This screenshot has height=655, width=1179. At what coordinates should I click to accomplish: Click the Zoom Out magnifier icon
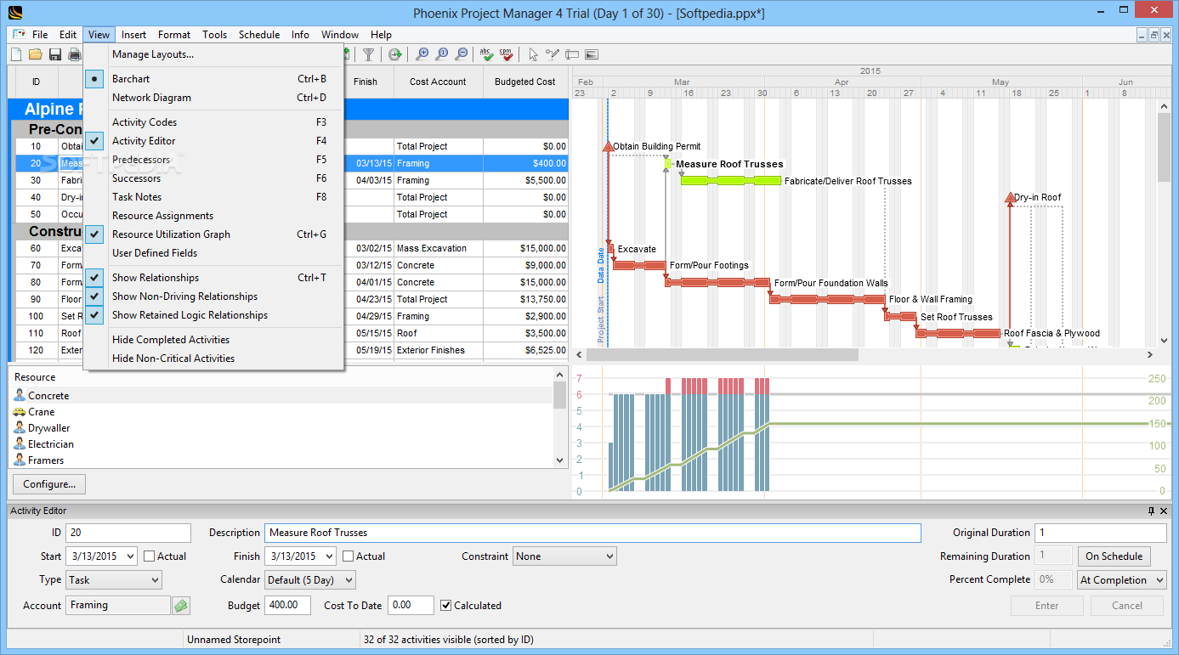pos(462,54)
